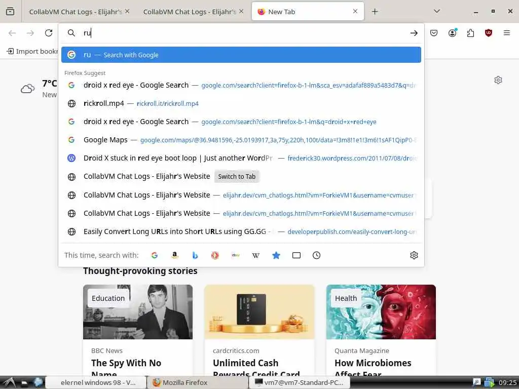Screen dimensions: 519x389
Task: Open Firefox View icon in tab bar
Action: (x=10, y=11)
